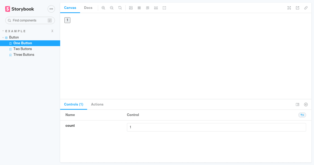The width and height of the screenshot is (314, 165).
Task: Apply a grid to the preview
Action: coord(139,8)
